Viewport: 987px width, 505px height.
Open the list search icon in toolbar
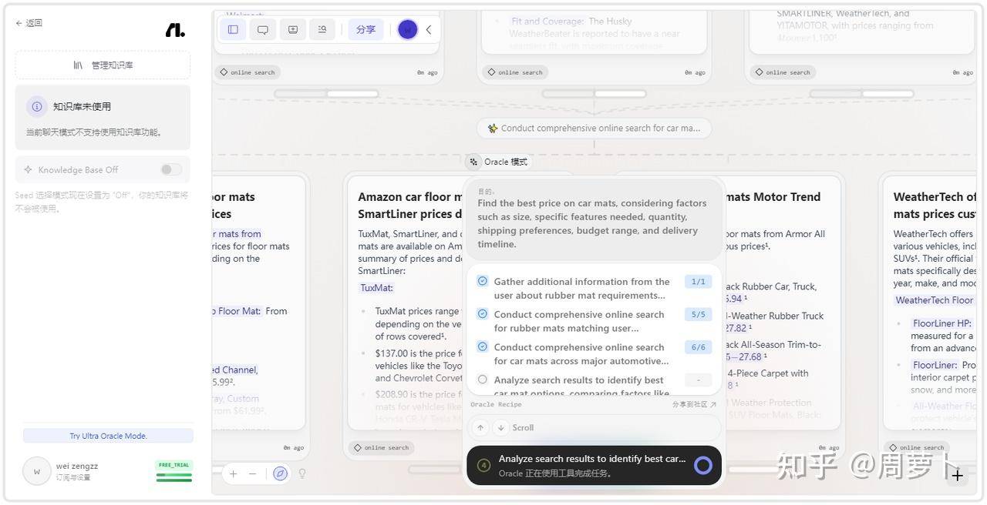coord(322,29)
